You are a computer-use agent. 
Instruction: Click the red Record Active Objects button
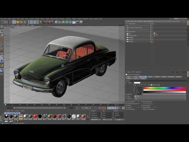pos(100,108)
